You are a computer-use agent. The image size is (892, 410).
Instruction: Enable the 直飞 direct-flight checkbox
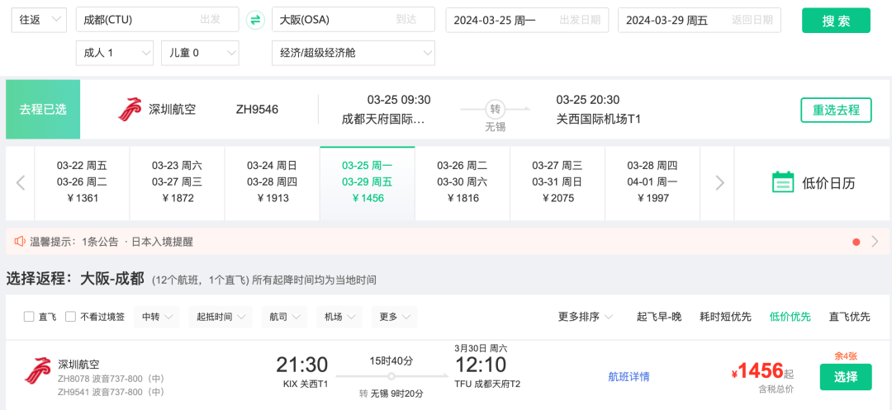[x=29, y=317]
